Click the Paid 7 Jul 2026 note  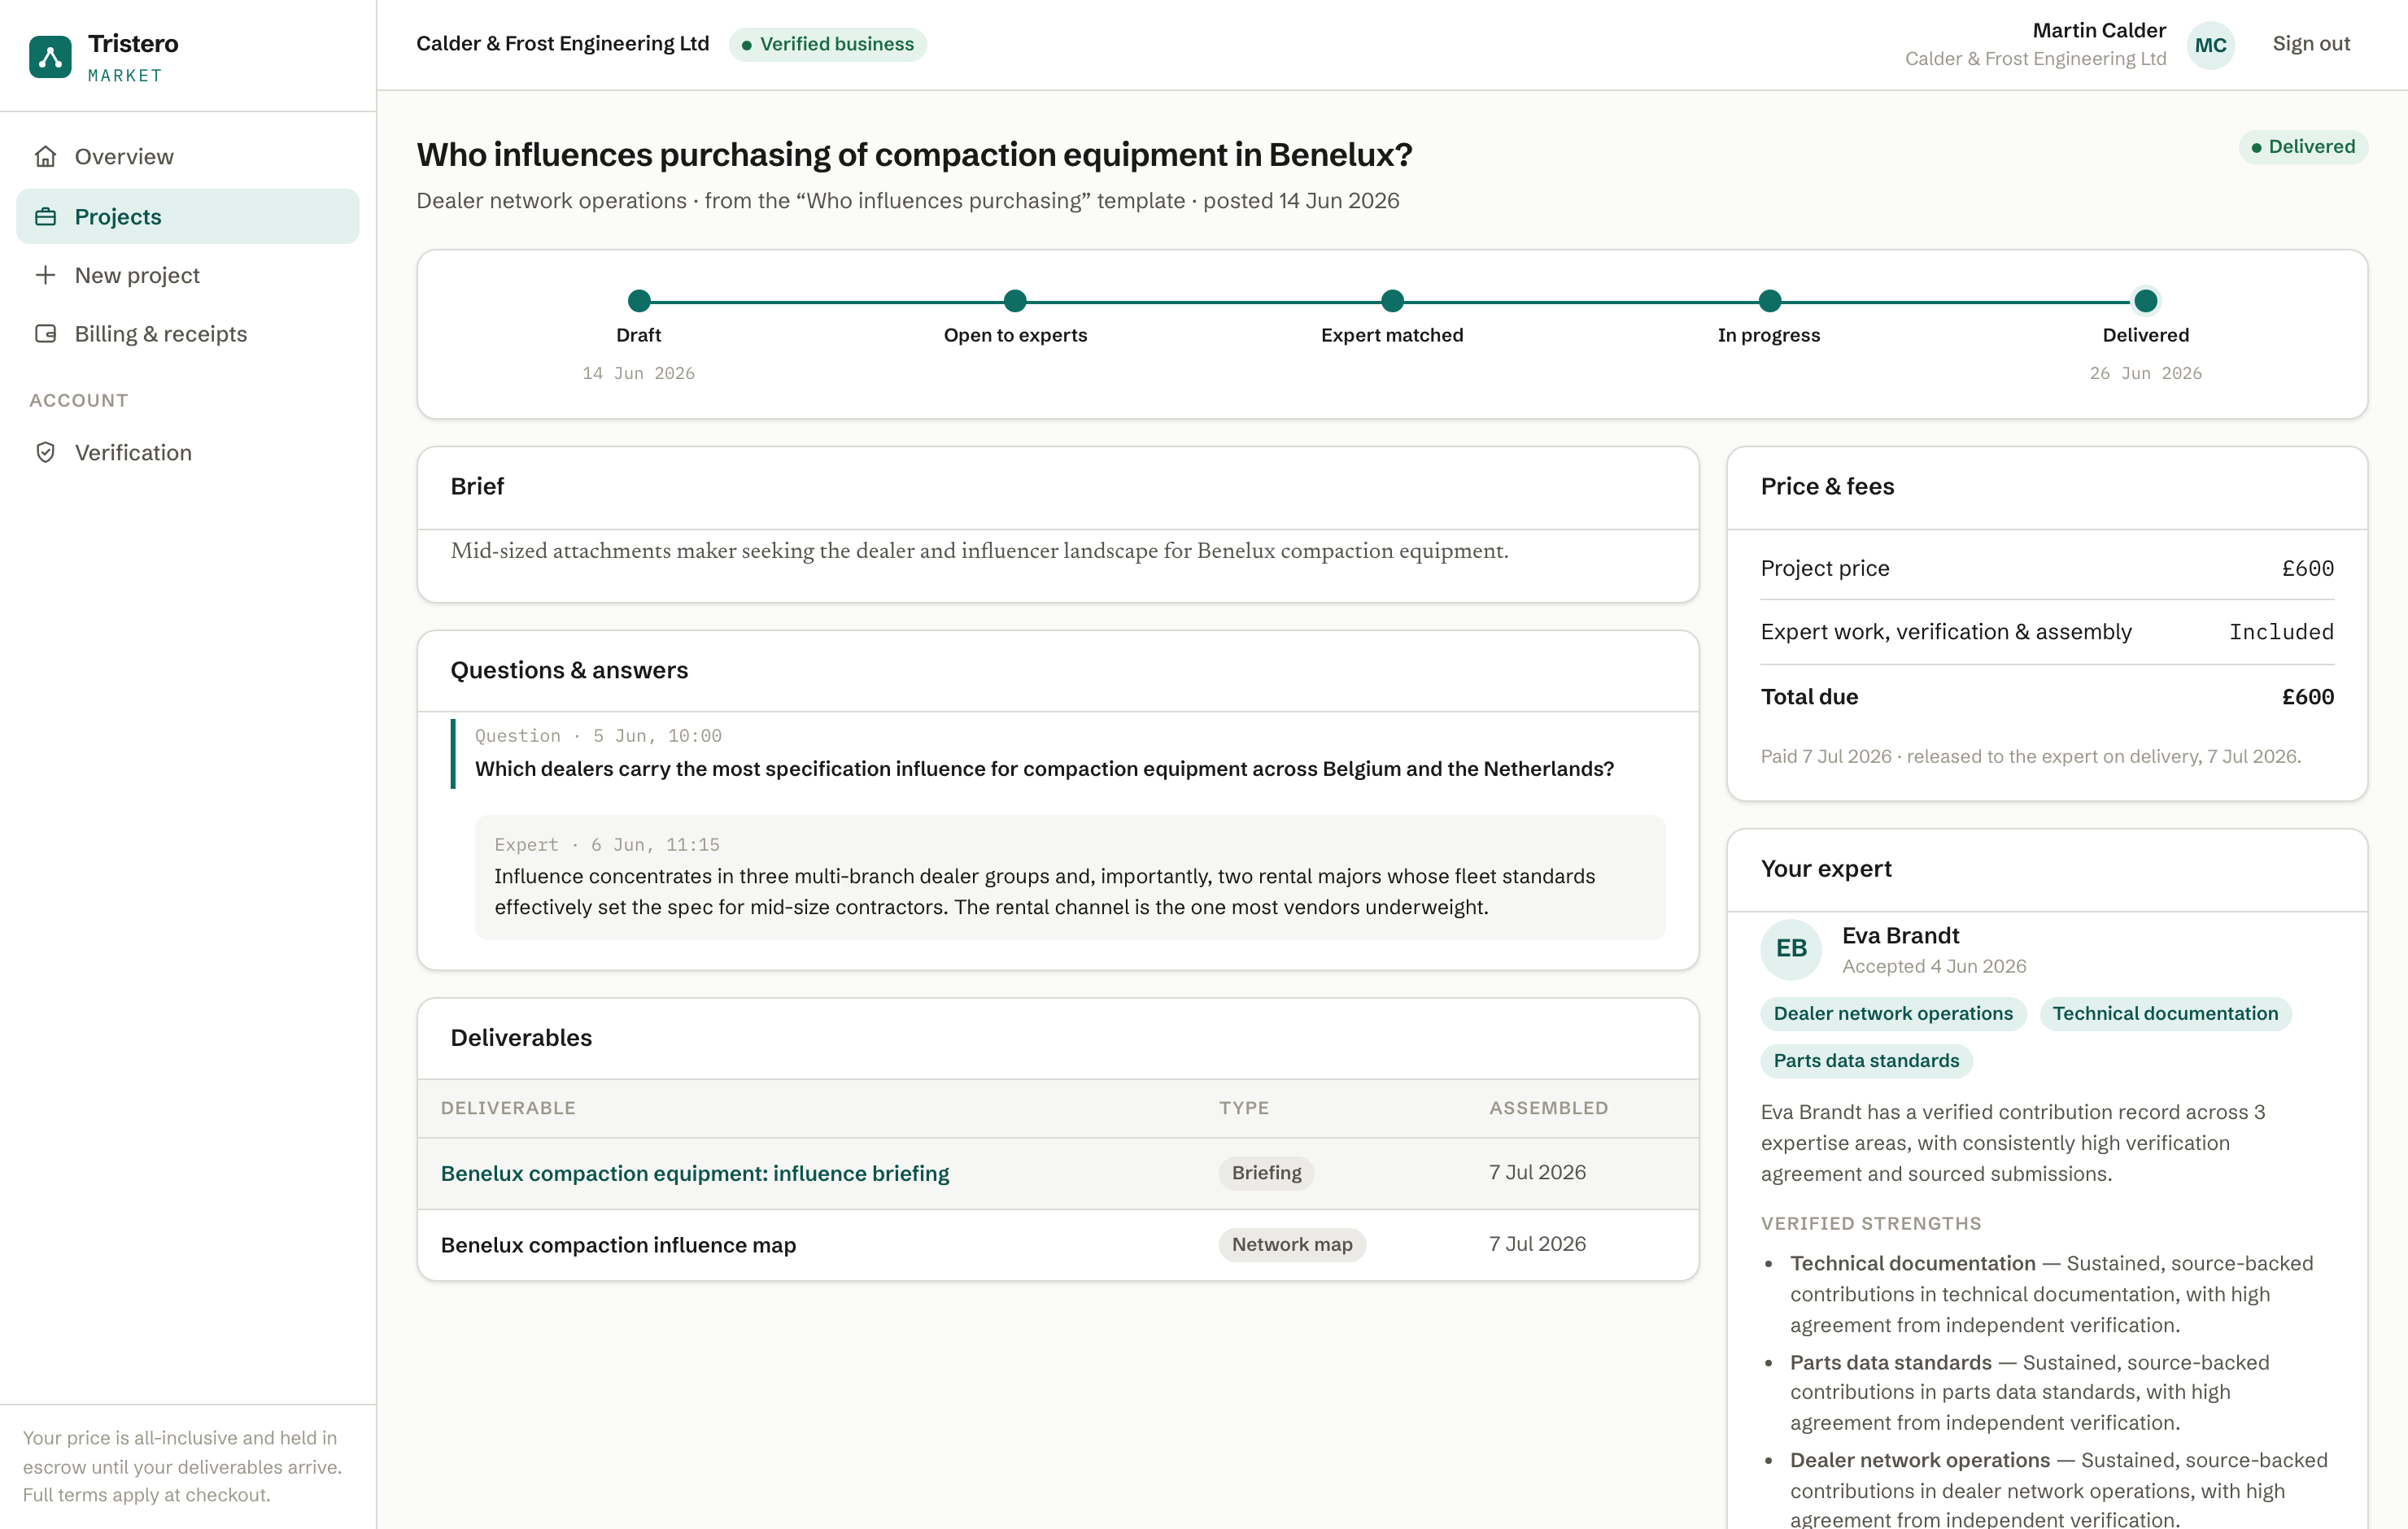click(2030, 757)
